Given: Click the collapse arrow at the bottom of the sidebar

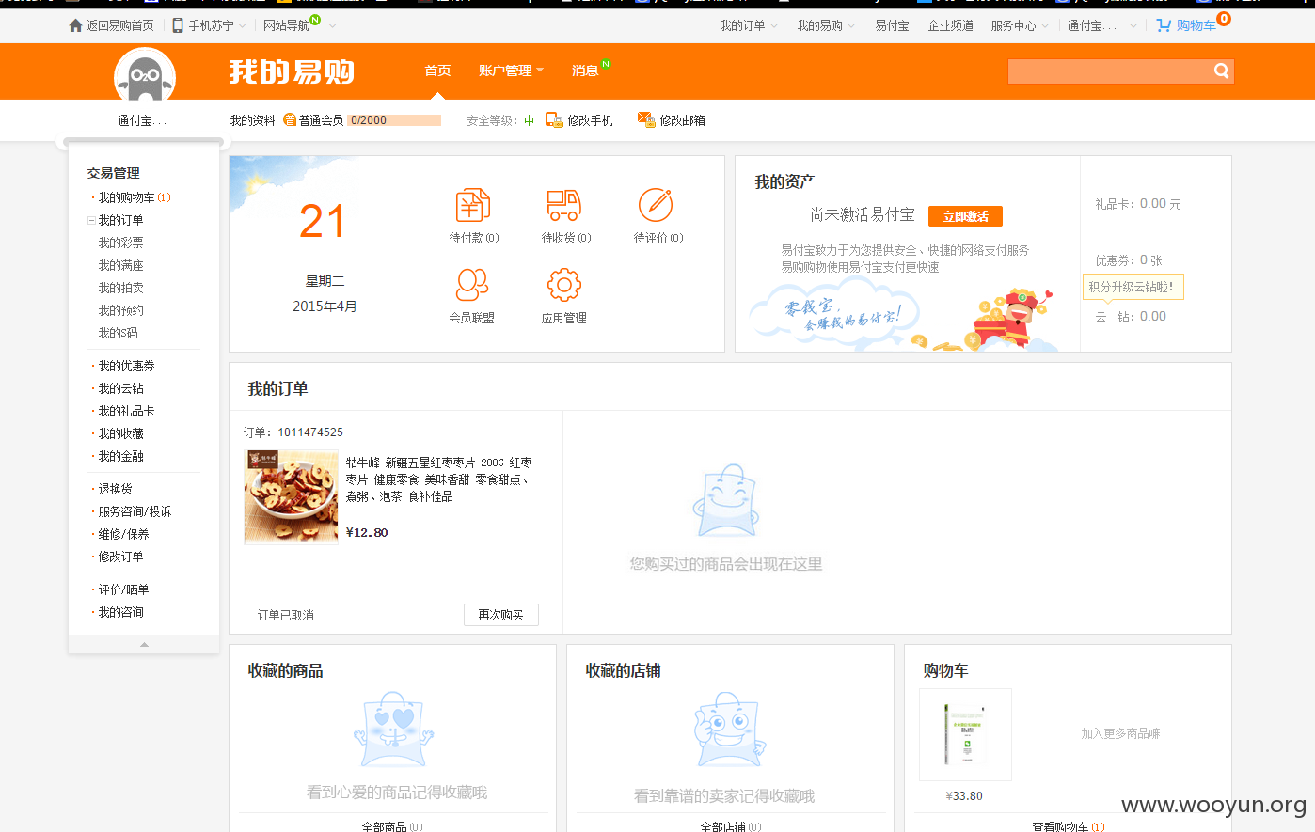Looking at the screenshot, I should [x=144, y=644].
